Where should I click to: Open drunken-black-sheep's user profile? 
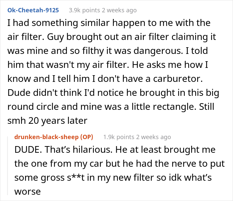pyautogui.click(x=46, y=137)
